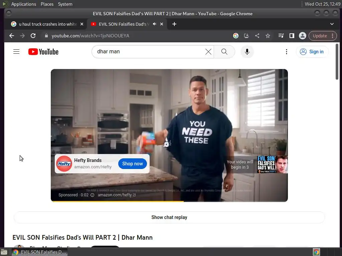Open media controls in Chrome toolbar
The height and width of the screenshot is (256, 342).
281,36
